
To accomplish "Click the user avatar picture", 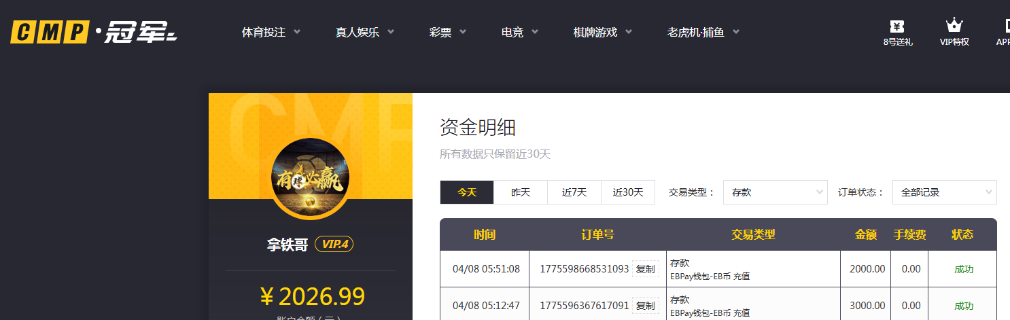I will pyautogui.click(x=311, y=178).
